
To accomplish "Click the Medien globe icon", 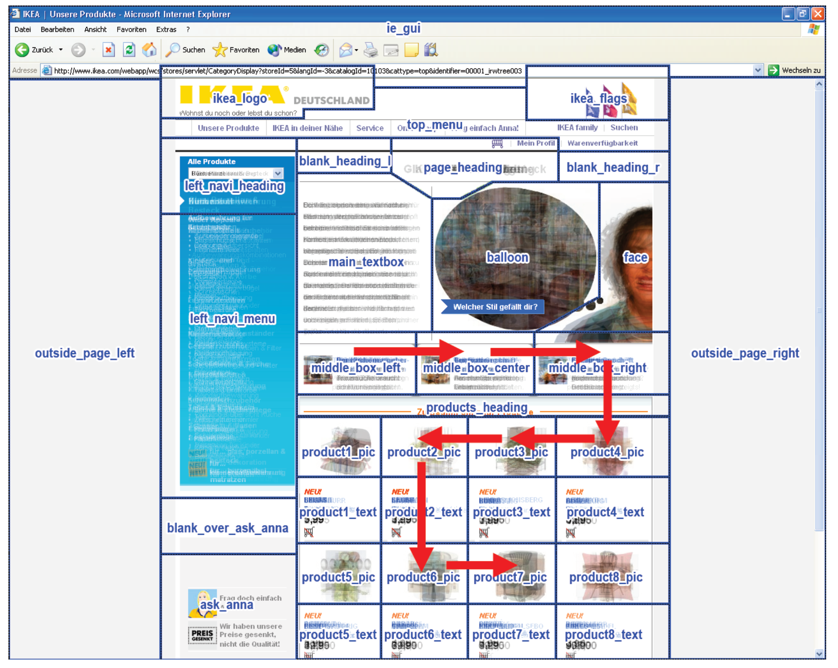I will 274,50.
